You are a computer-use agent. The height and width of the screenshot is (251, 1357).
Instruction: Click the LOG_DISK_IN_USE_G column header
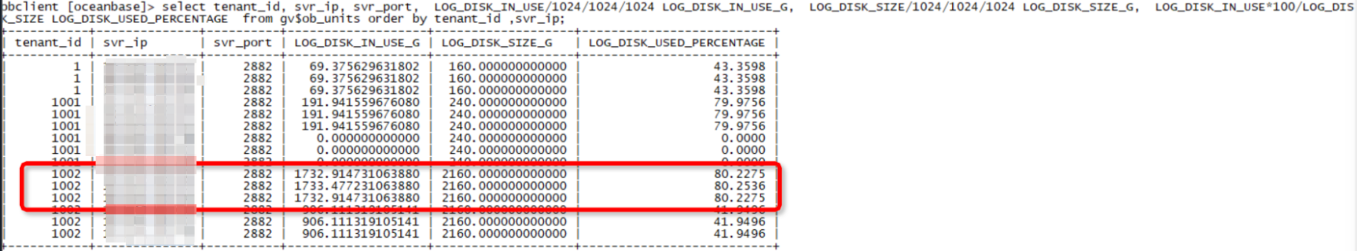357,43
